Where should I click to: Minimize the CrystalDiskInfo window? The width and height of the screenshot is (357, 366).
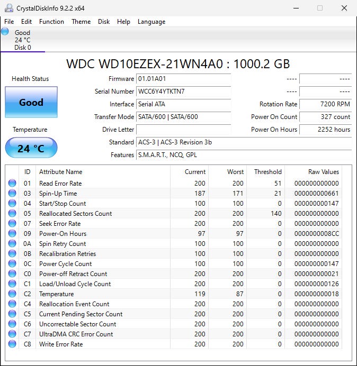pyautogui.click(x=296, y=8)
